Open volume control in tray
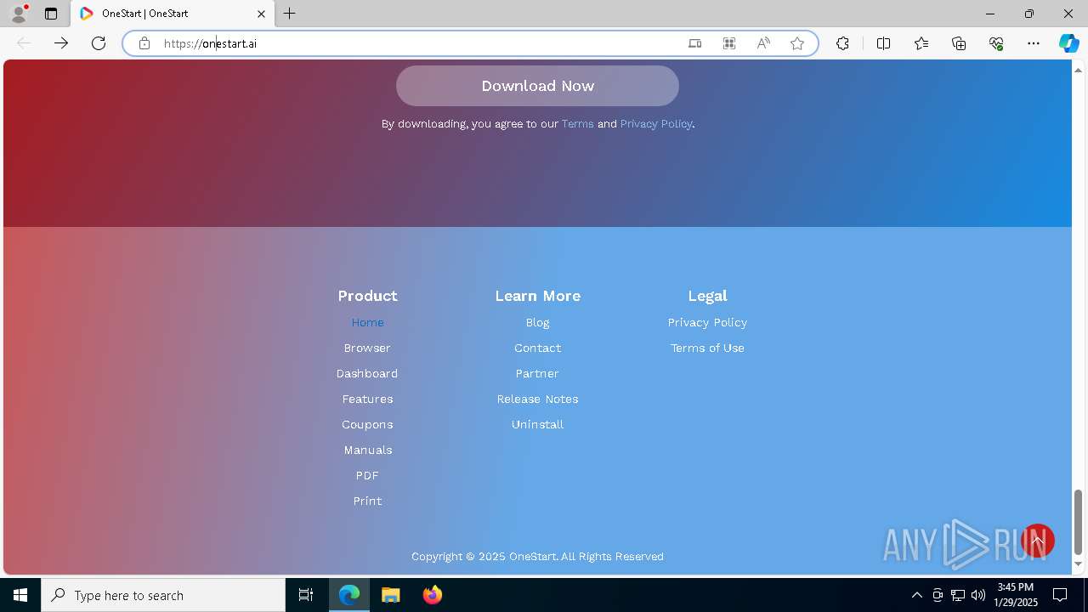1088x612 pixels. (978, 595)
